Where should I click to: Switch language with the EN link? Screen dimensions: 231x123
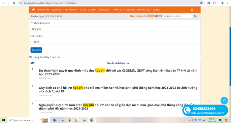[161, 16]
